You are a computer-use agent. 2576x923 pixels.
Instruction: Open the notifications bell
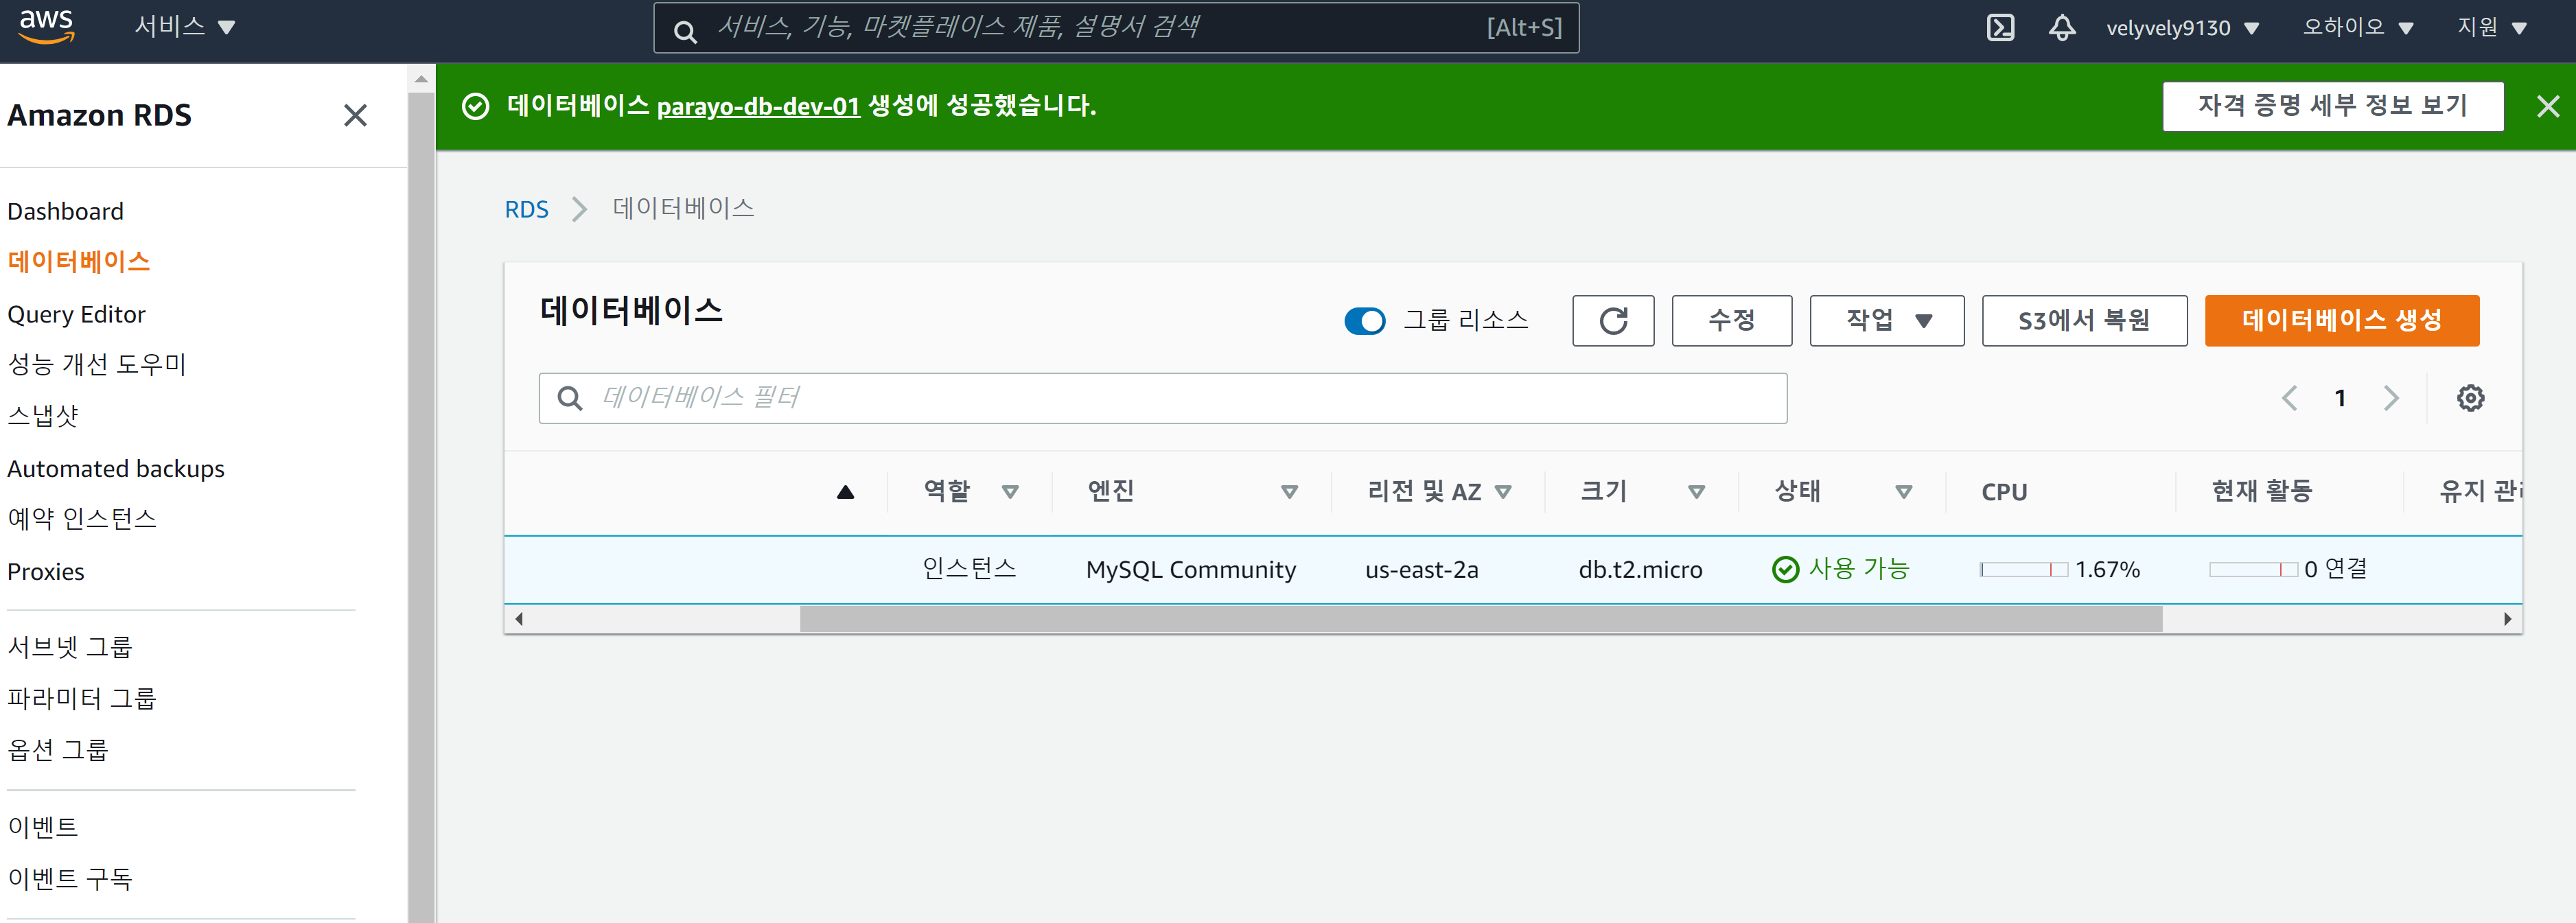(2062, 27)
